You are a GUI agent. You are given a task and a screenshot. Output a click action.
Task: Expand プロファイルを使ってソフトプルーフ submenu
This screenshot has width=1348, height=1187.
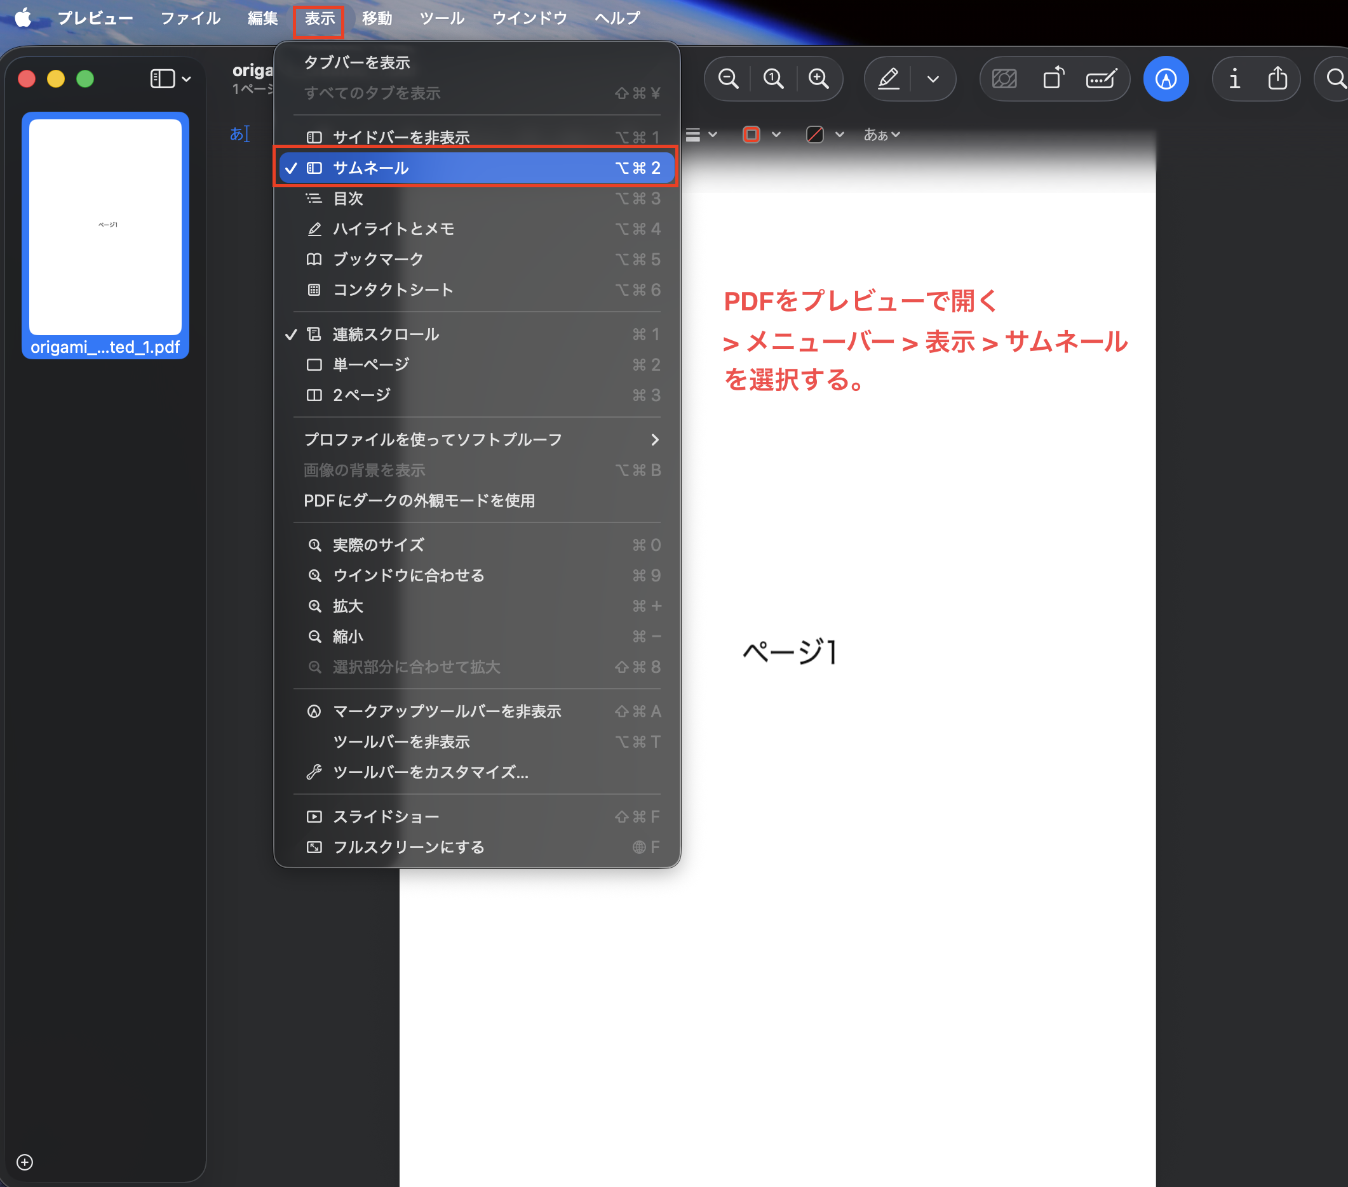coord(477,440)
